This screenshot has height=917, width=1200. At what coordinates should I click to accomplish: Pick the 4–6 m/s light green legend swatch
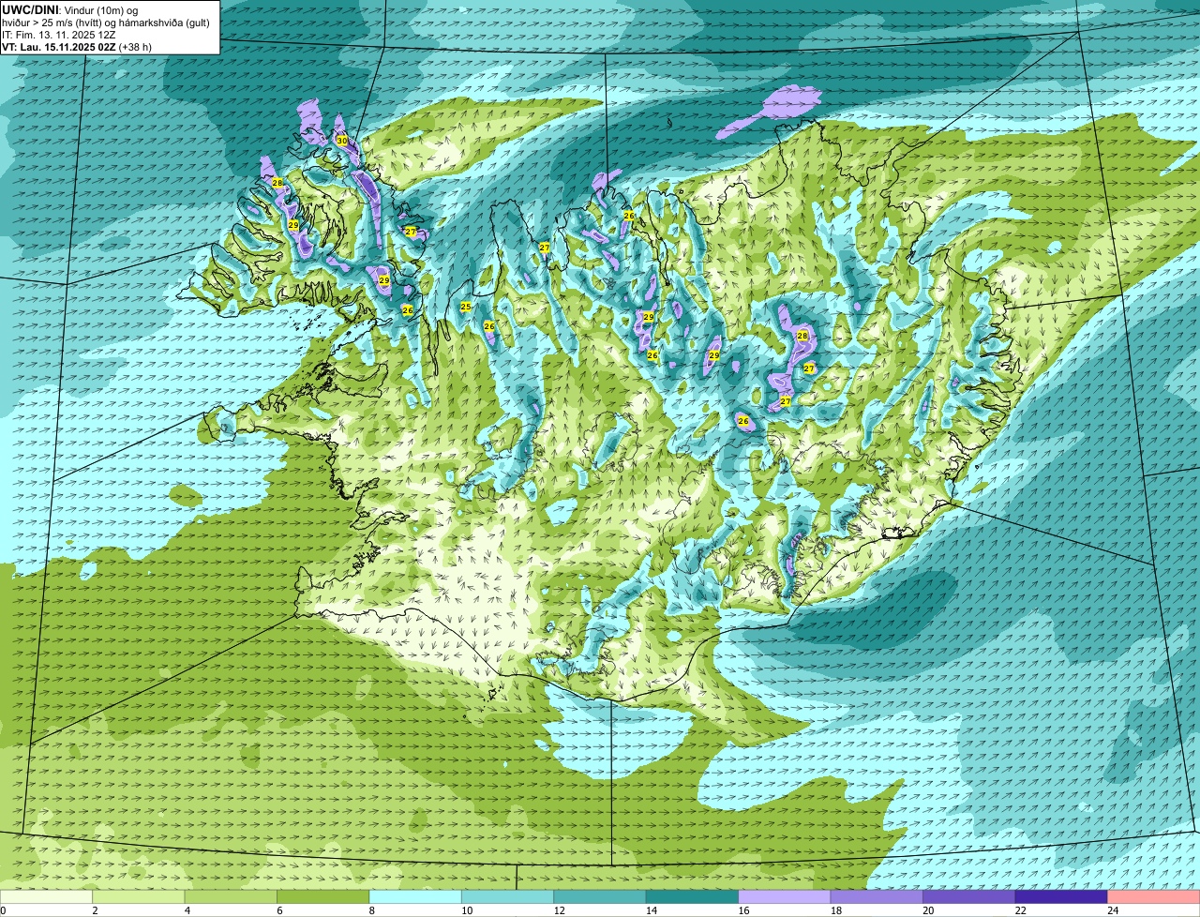point(232,896)
